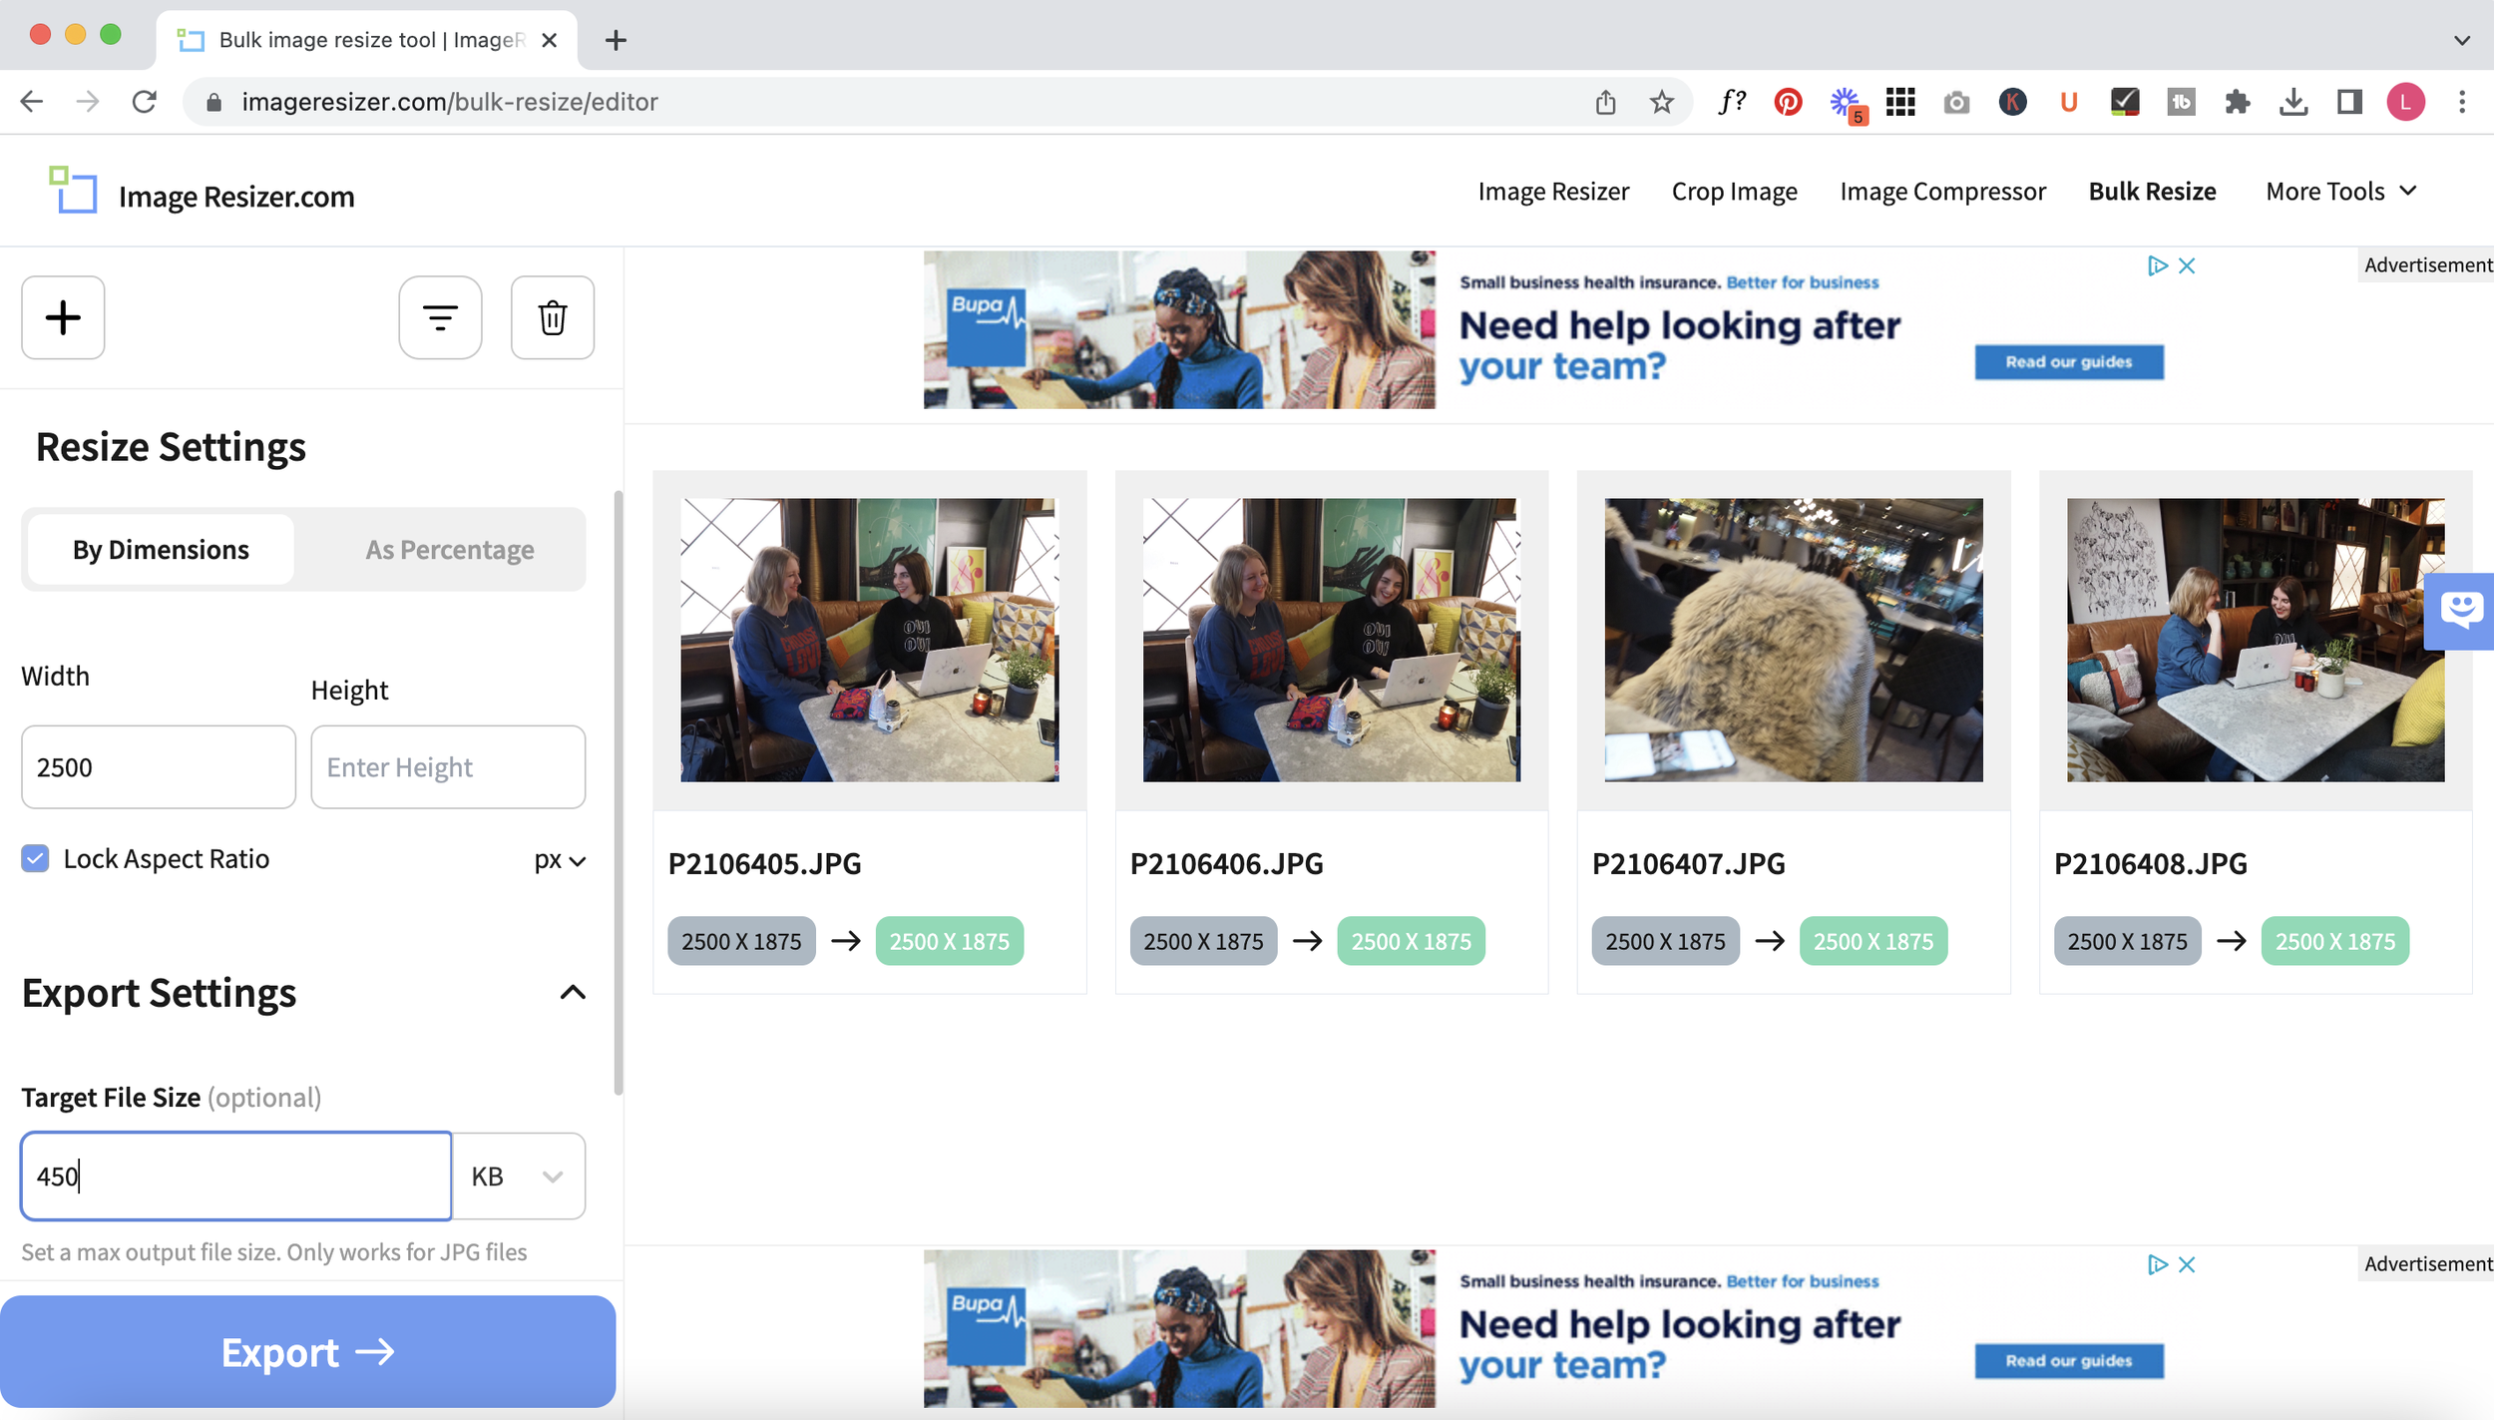2494x1420 pixels.
Task: Open a new browser tab
Action: (x=616, y=40)
